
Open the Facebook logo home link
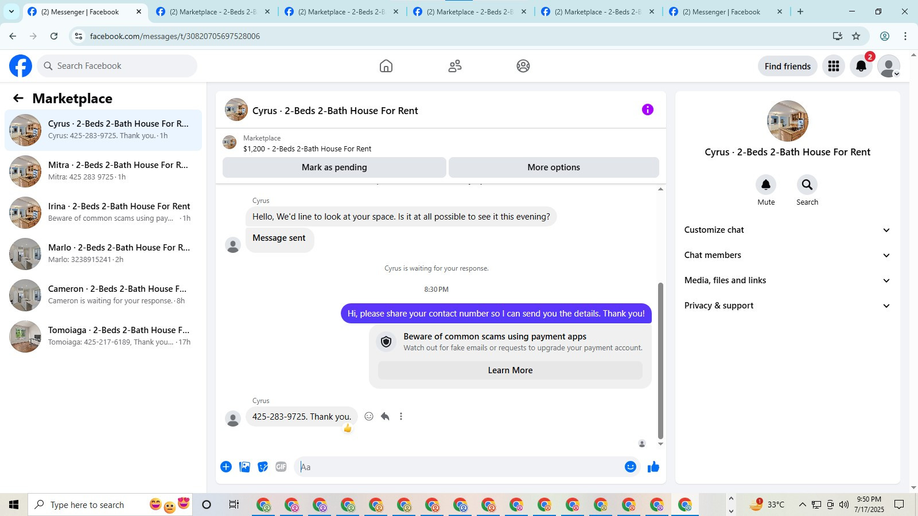(21, 66)
